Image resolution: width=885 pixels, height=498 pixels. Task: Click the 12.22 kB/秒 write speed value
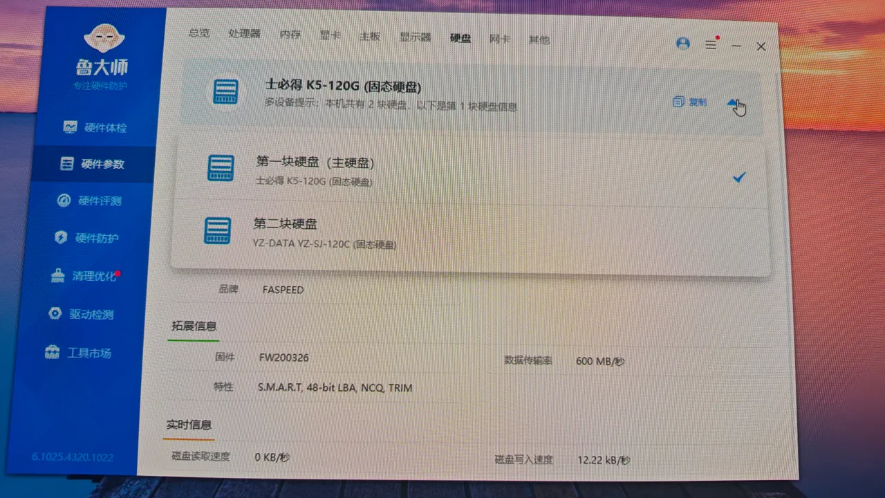(604, 460)
